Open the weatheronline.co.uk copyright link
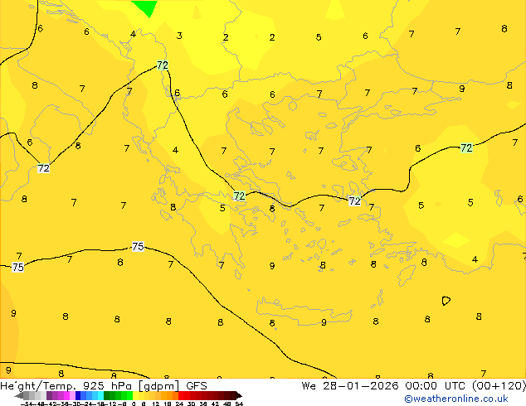526x406 pixels. [455, 399]
